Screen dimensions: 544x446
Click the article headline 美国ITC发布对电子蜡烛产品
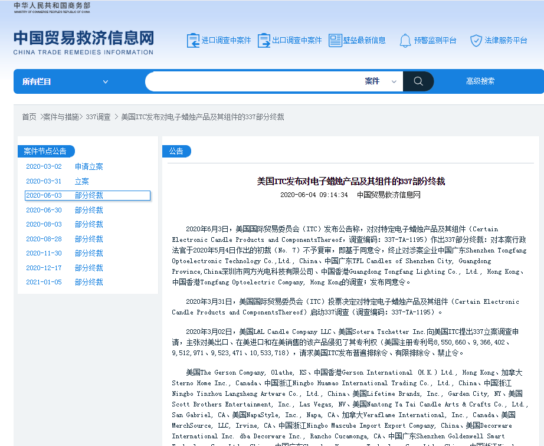click(x=350, y=181)
